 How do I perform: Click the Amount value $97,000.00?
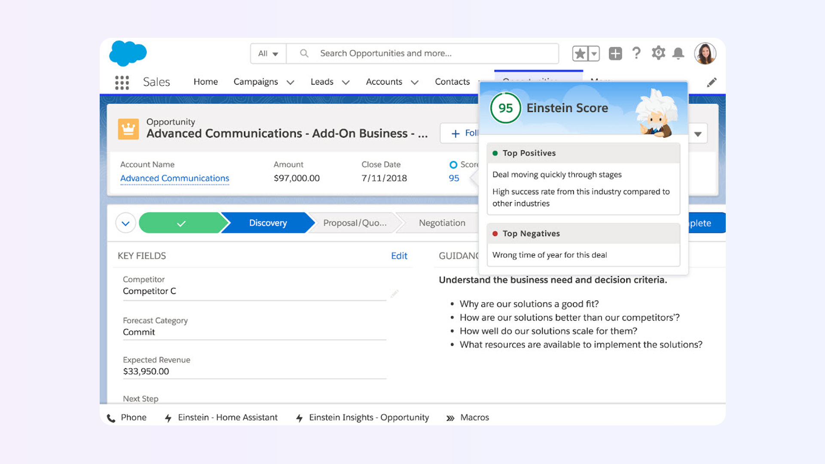pos(296,178)
